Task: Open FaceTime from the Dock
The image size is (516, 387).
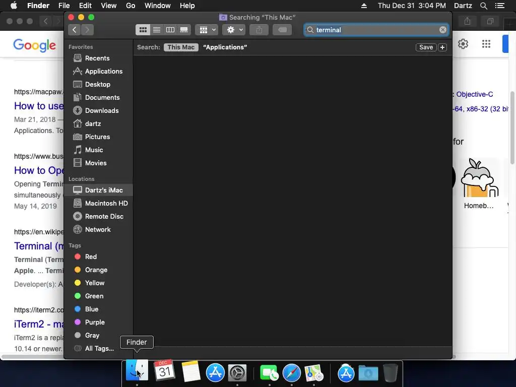Action: 269,373
